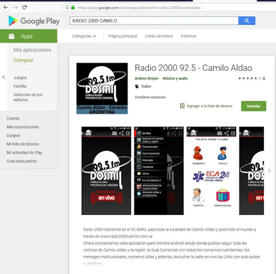Open third screenshot with emergency icons

click(x=211, y=171)
